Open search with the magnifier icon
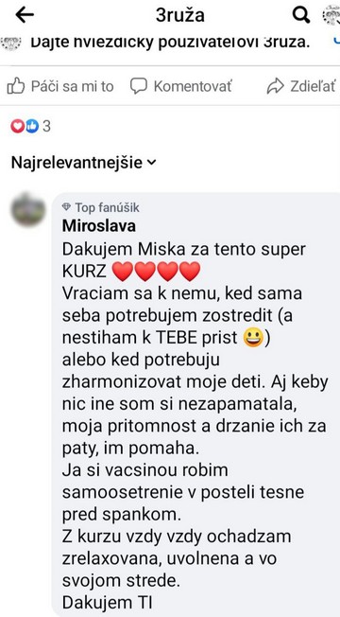The height and width of the screenshot is (617, 340). point(301,15)
